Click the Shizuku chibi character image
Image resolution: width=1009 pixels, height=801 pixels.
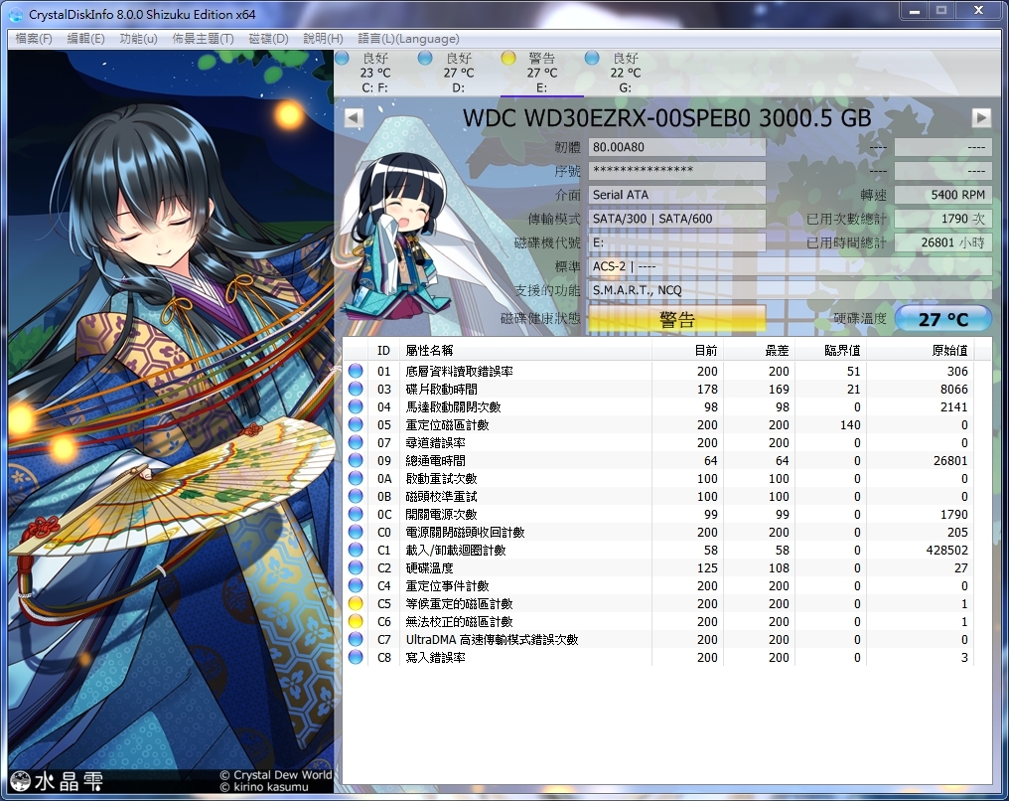397,237
